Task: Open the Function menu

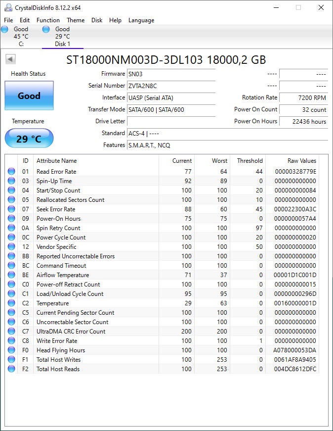Action: tap(48, 20)
